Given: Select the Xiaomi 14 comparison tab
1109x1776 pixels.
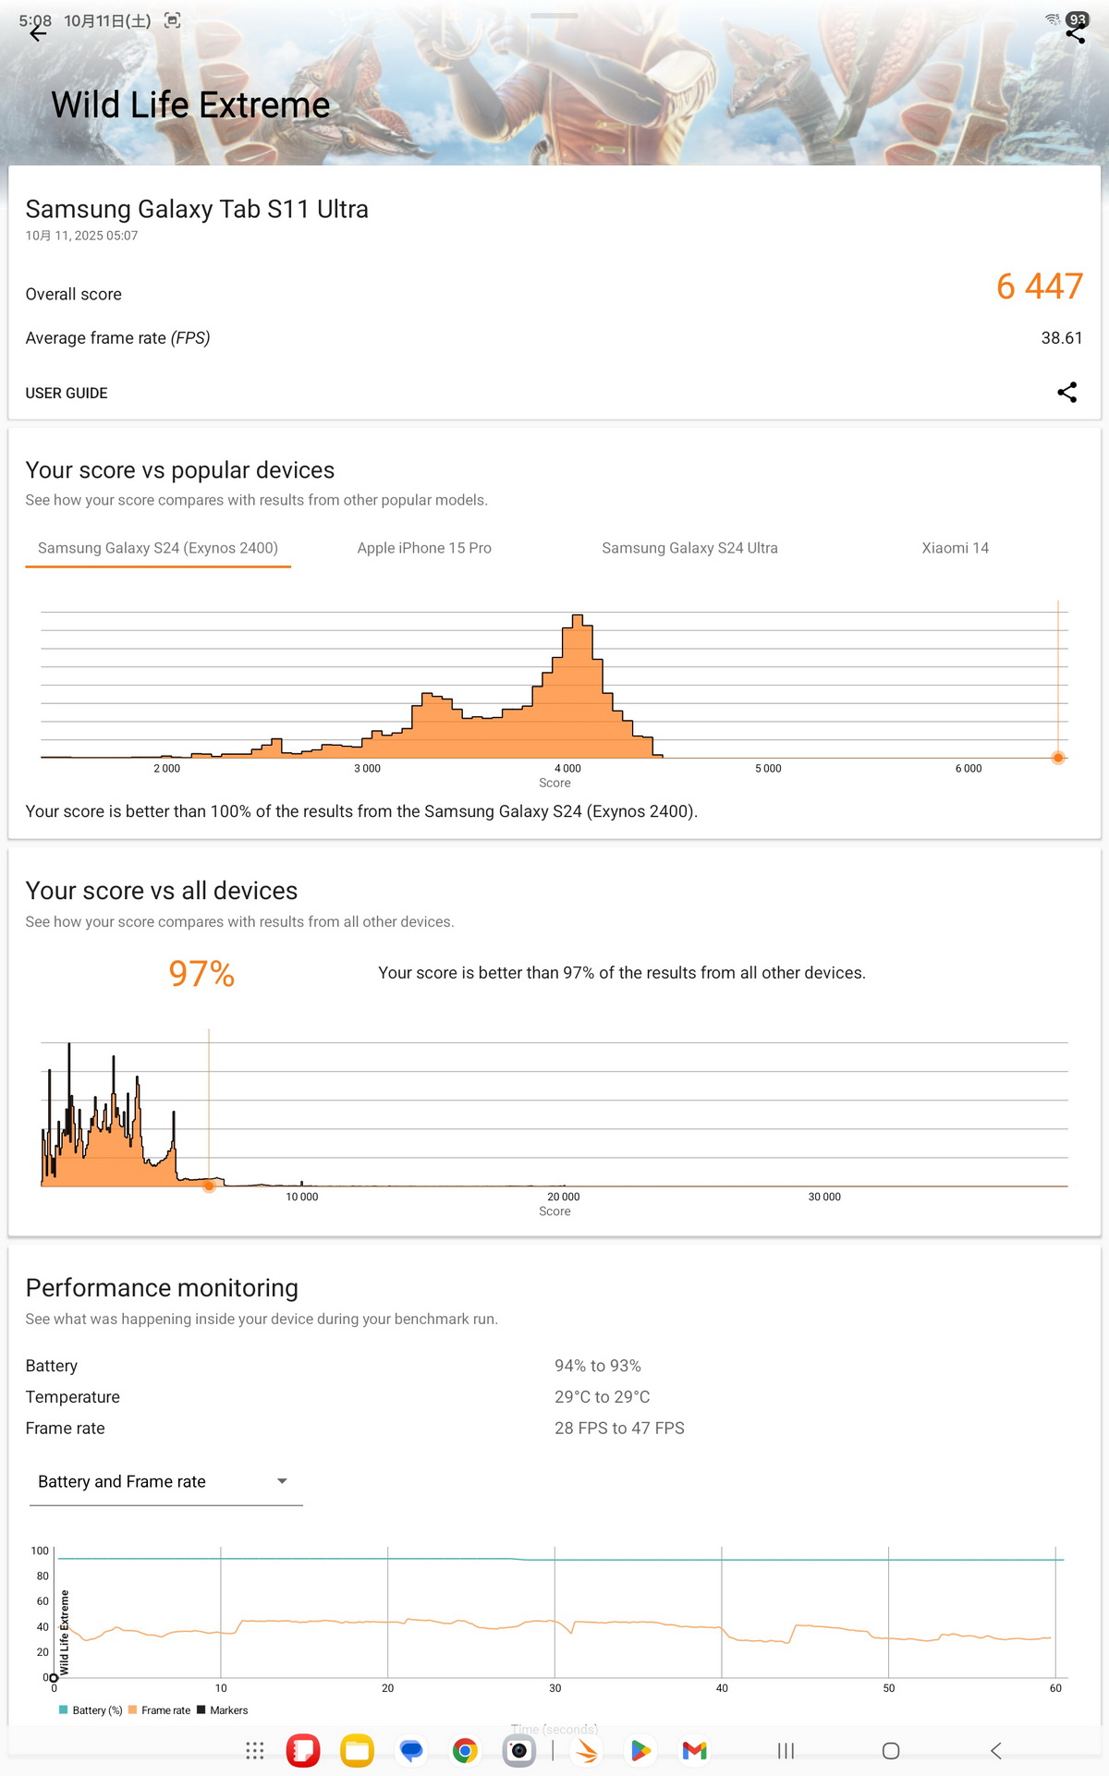Looking at the screenshot, I should [955, 548].
